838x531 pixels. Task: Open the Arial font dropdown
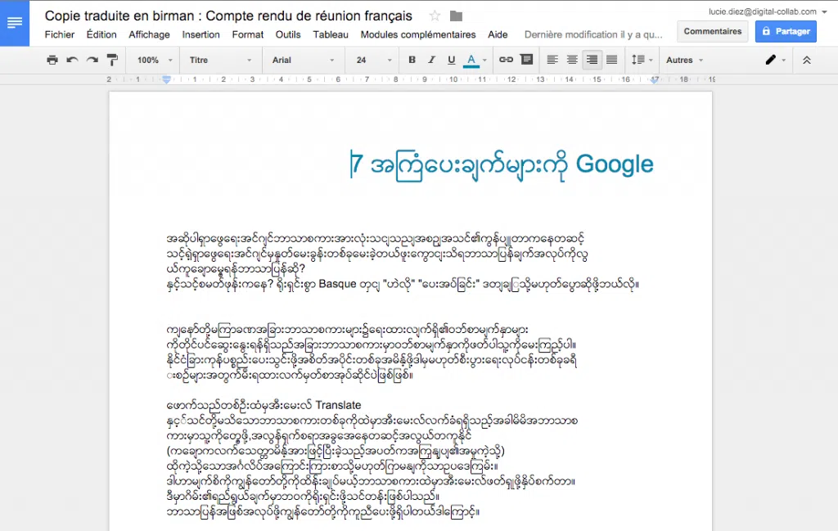click(x=303, y=60)
